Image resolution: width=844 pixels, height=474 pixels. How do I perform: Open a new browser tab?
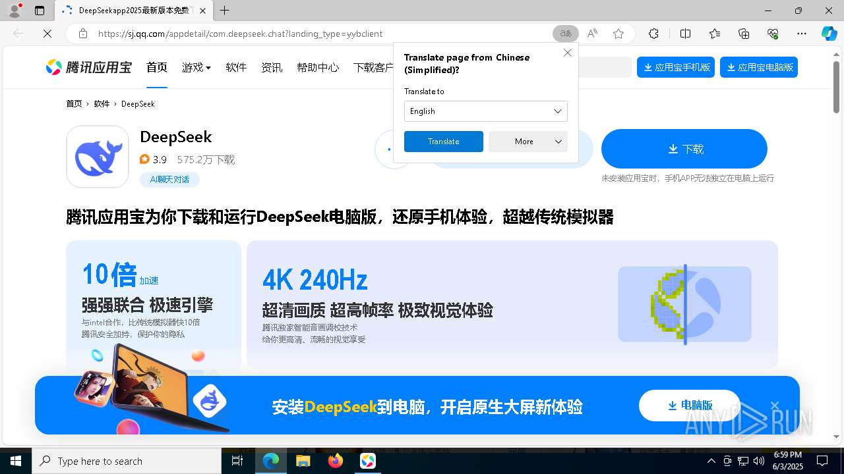click(225, 11)
